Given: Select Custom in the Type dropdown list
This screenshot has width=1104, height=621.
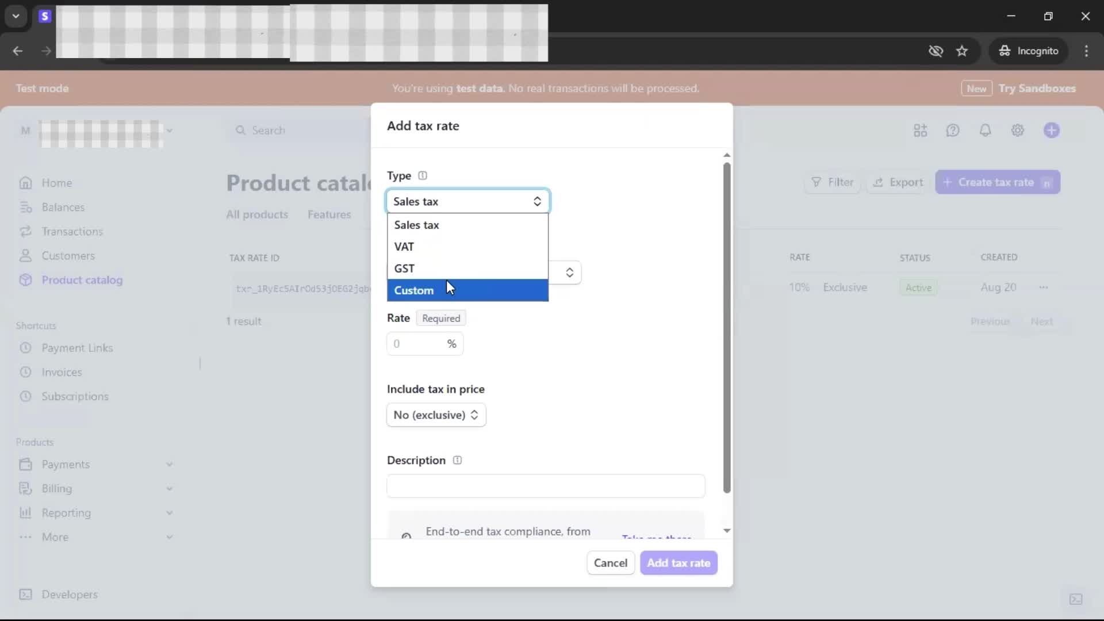Looking at the screenshot, I should [467, 290].
